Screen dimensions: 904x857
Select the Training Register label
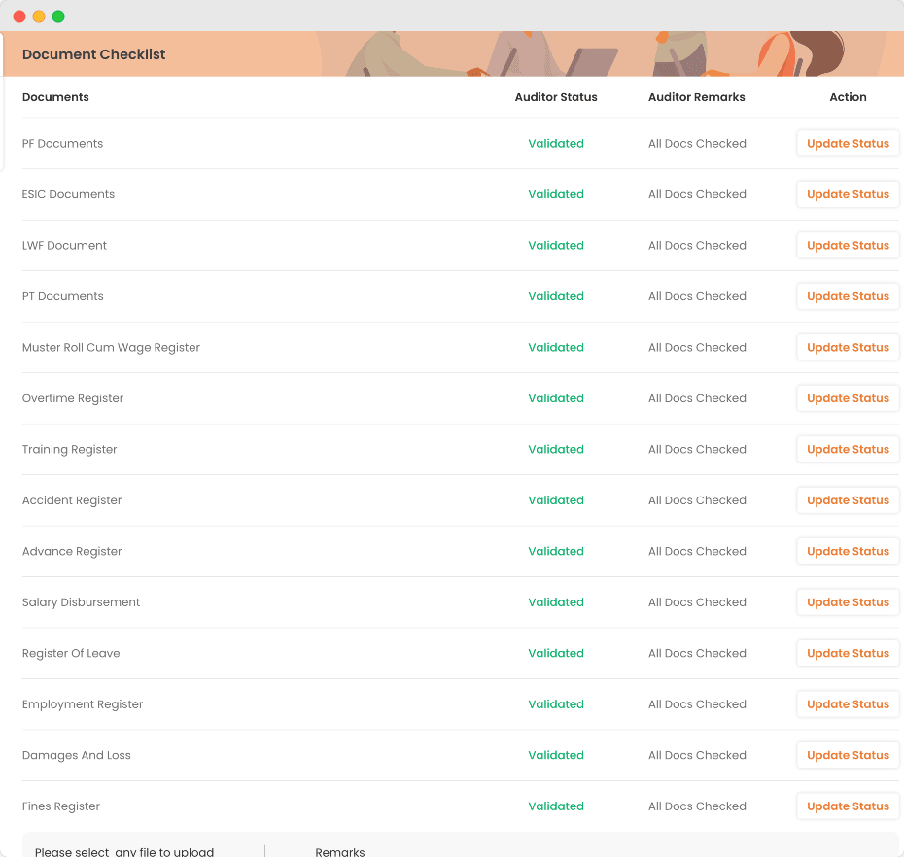[69, 450]
